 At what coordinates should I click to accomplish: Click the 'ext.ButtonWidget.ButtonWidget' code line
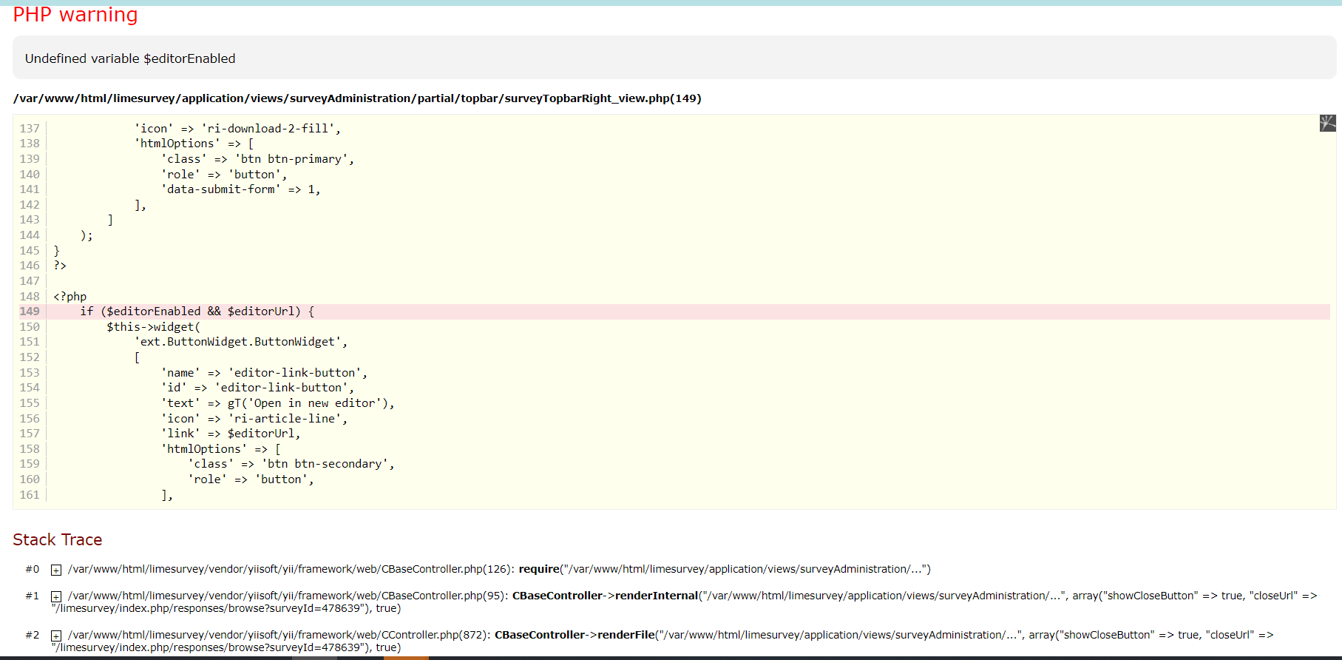[240, 342]
